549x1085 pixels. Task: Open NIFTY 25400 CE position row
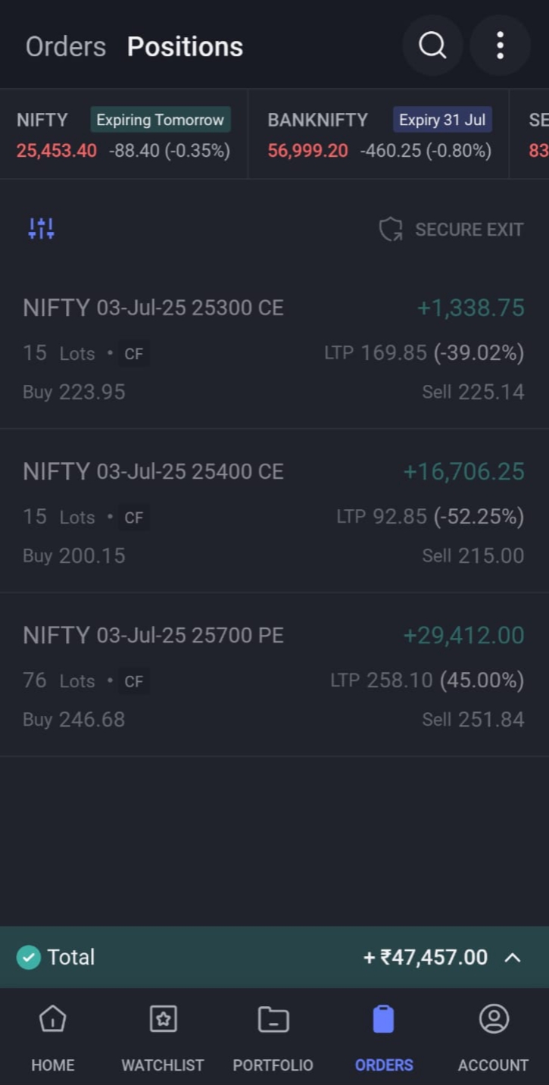[x=274, y=512]
